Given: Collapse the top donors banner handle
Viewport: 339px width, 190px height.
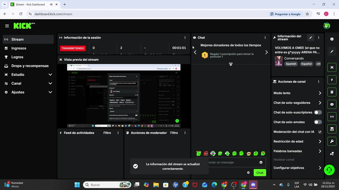Looking at the screenshot, I should pos(231,64).
